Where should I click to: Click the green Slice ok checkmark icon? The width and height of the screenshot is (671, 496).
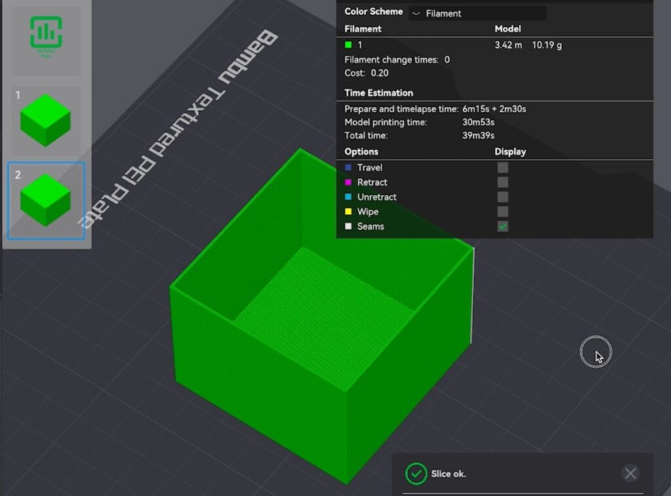(x=415, y=473)
